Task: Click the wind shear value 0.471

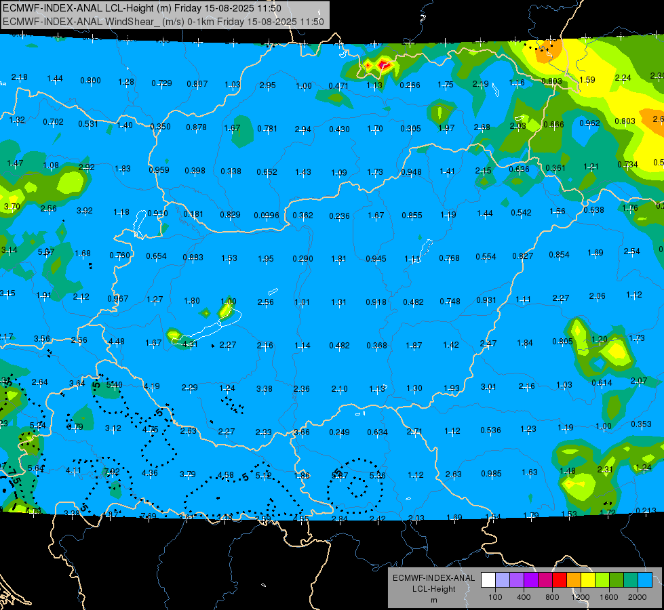Action: click(x=338, y=86)
